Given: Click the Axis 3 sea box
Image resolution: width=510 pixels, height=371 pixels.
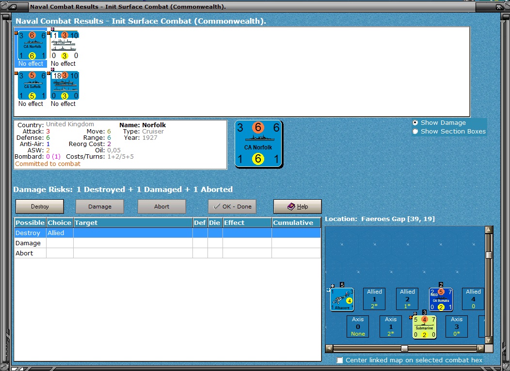Looking at the screenshot, I should [x=457, y=326].
